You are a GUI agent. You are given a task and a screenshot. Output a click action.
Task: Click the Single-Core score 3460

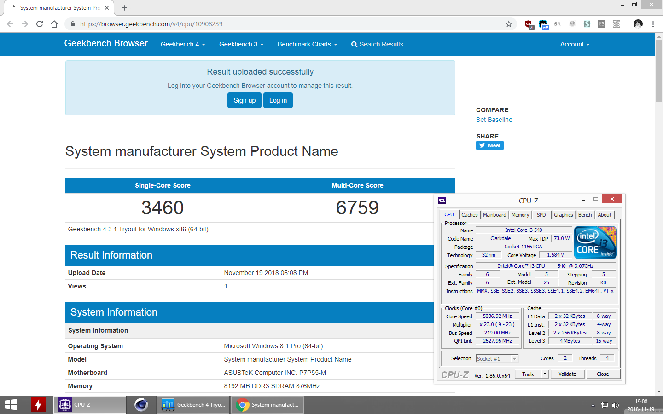(x=163, y=207)
